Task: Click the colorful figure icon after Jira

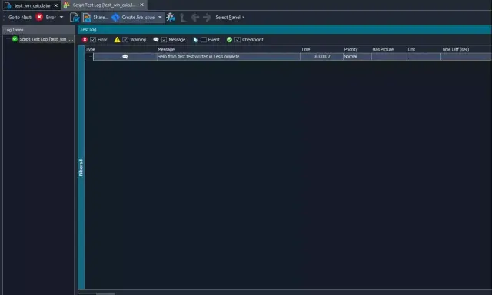Action: [171, 17]
